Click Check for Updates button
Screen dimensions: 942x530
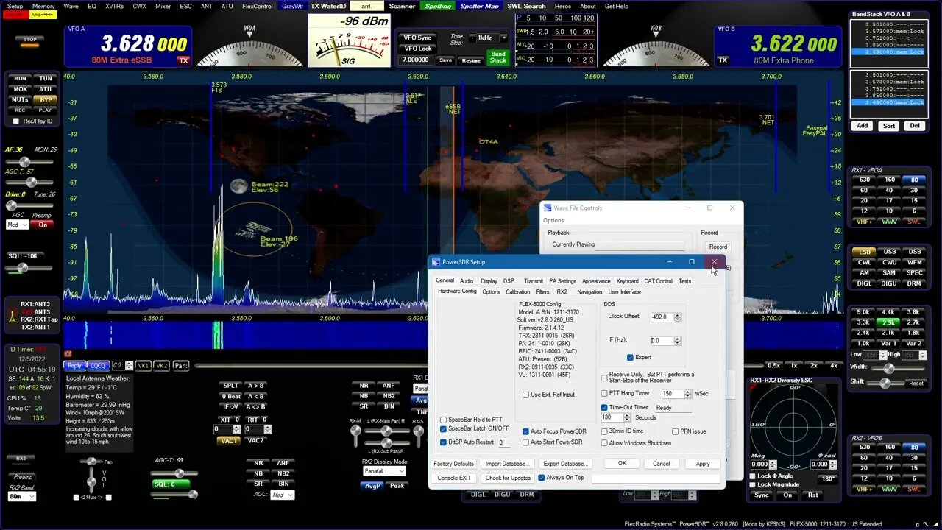click(508, 478)
